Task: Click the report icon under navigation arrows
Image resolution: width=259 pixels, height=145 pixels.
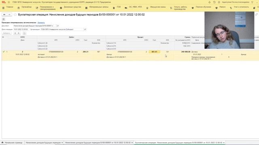Action: click(x=4, y=19)
